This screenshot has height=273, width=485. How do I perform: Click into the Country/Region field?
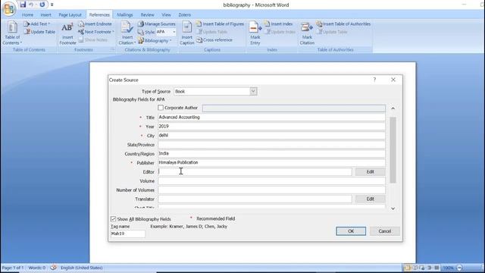click(x=271, y=153)
